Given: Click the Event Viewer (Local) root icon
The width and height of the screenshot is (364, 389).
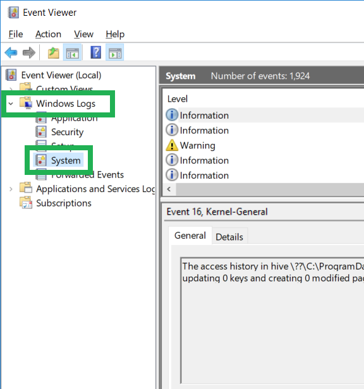Looking at the screenshot, I should tap(11, 75).
